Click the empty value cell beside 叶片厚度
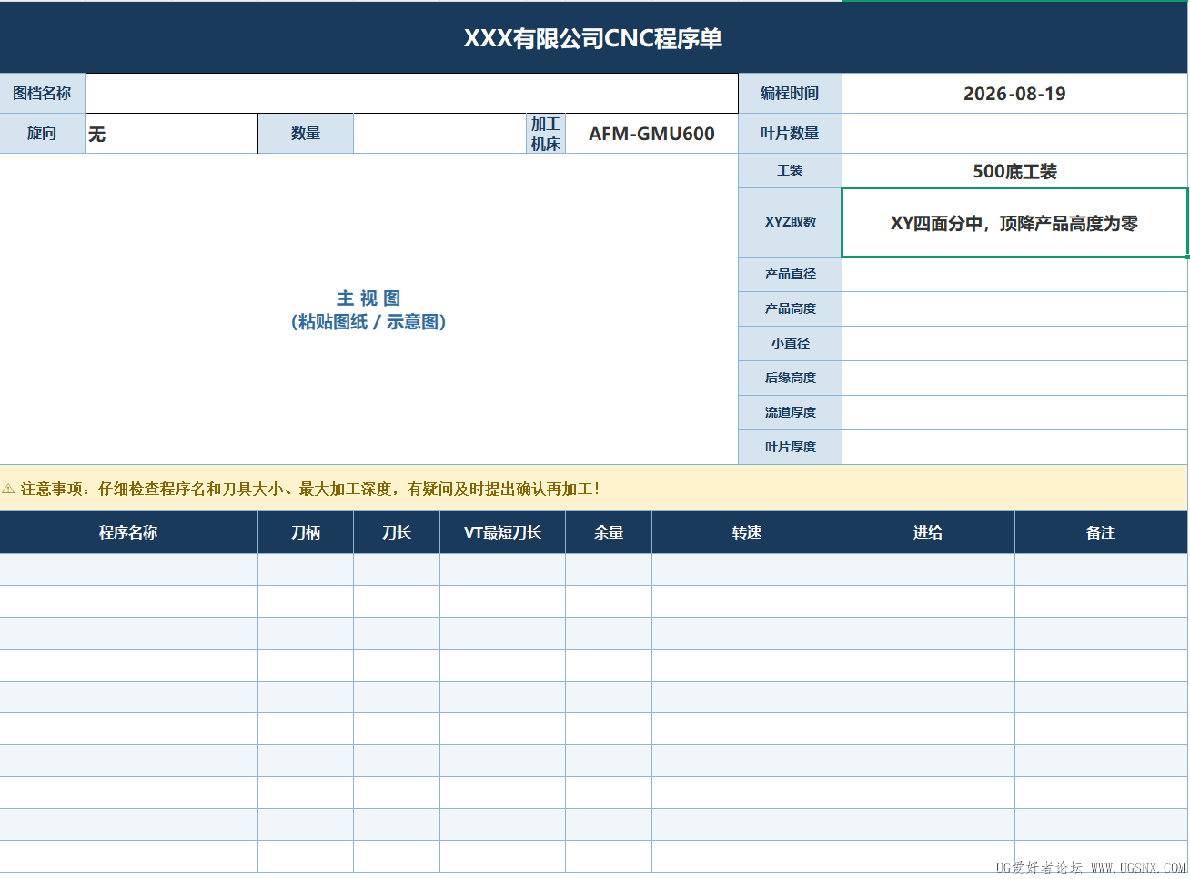 pos(1014,447)
